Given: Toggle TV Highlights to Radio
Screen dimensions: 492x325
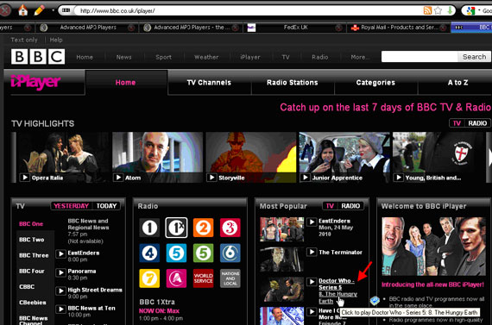Looking at the screenshot, I should [477, 123].
